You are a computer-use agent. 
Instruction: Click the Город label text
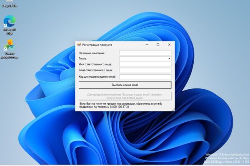[x=83, y=59]
